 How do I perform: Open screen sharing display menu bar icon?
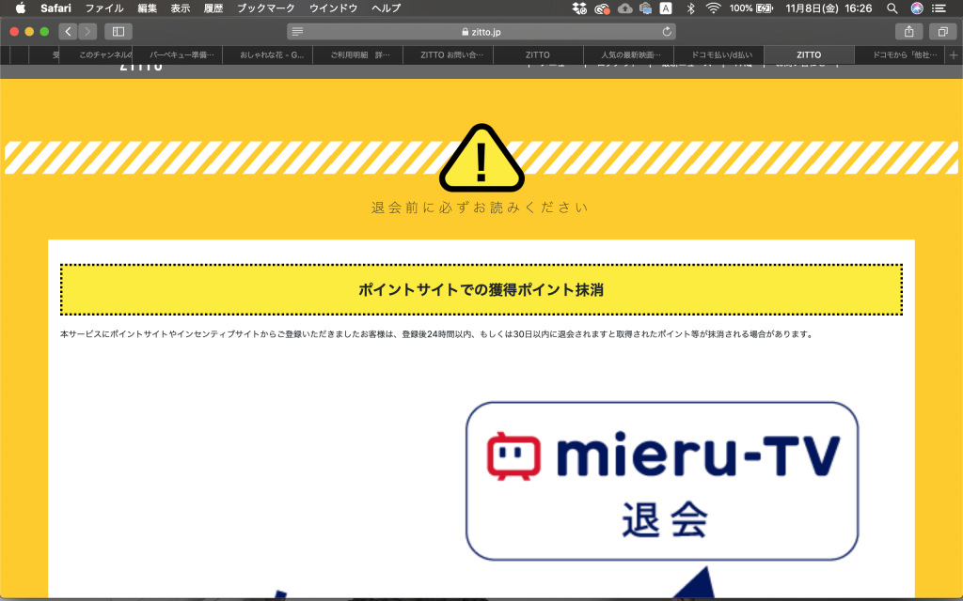tap(645, 8)
